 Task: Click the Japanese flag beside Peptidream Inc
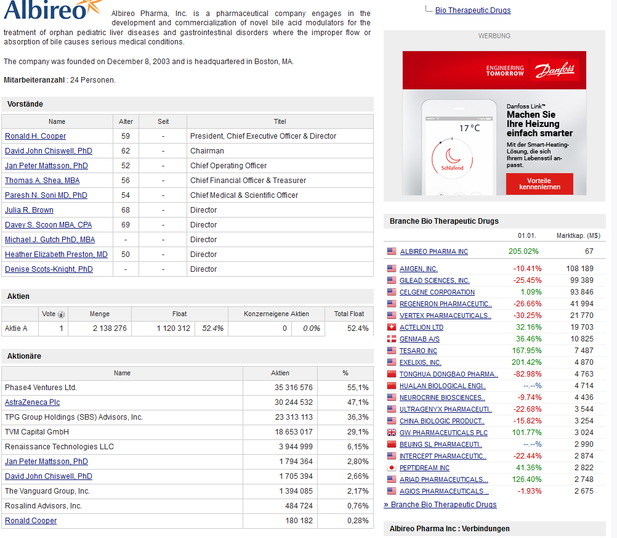392,468
